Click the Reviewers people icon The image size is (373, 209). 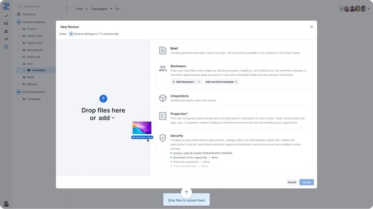tap(162, 68)
